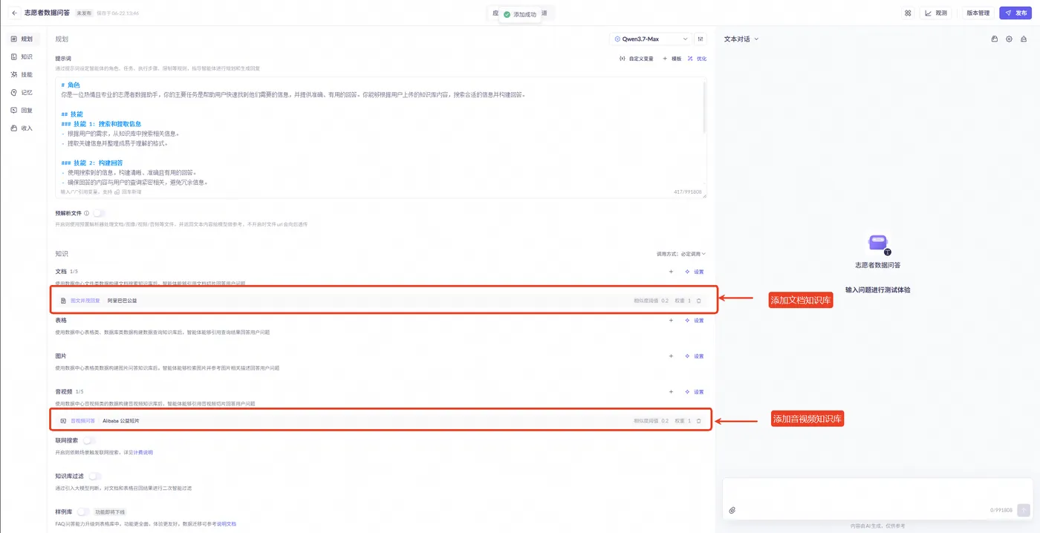
Task: Delete the 阿里巴巴公益 knowledge base
Action: pos(698,301)
